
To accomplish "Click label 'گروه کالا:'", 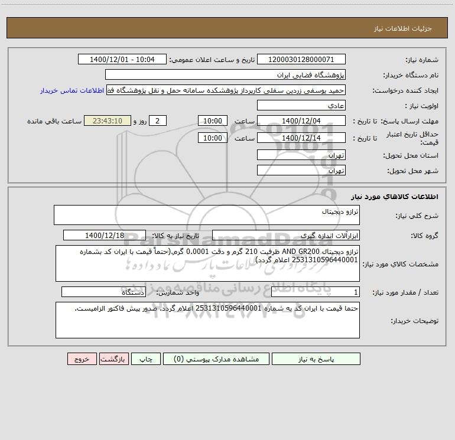I will [x=424, y=236].
